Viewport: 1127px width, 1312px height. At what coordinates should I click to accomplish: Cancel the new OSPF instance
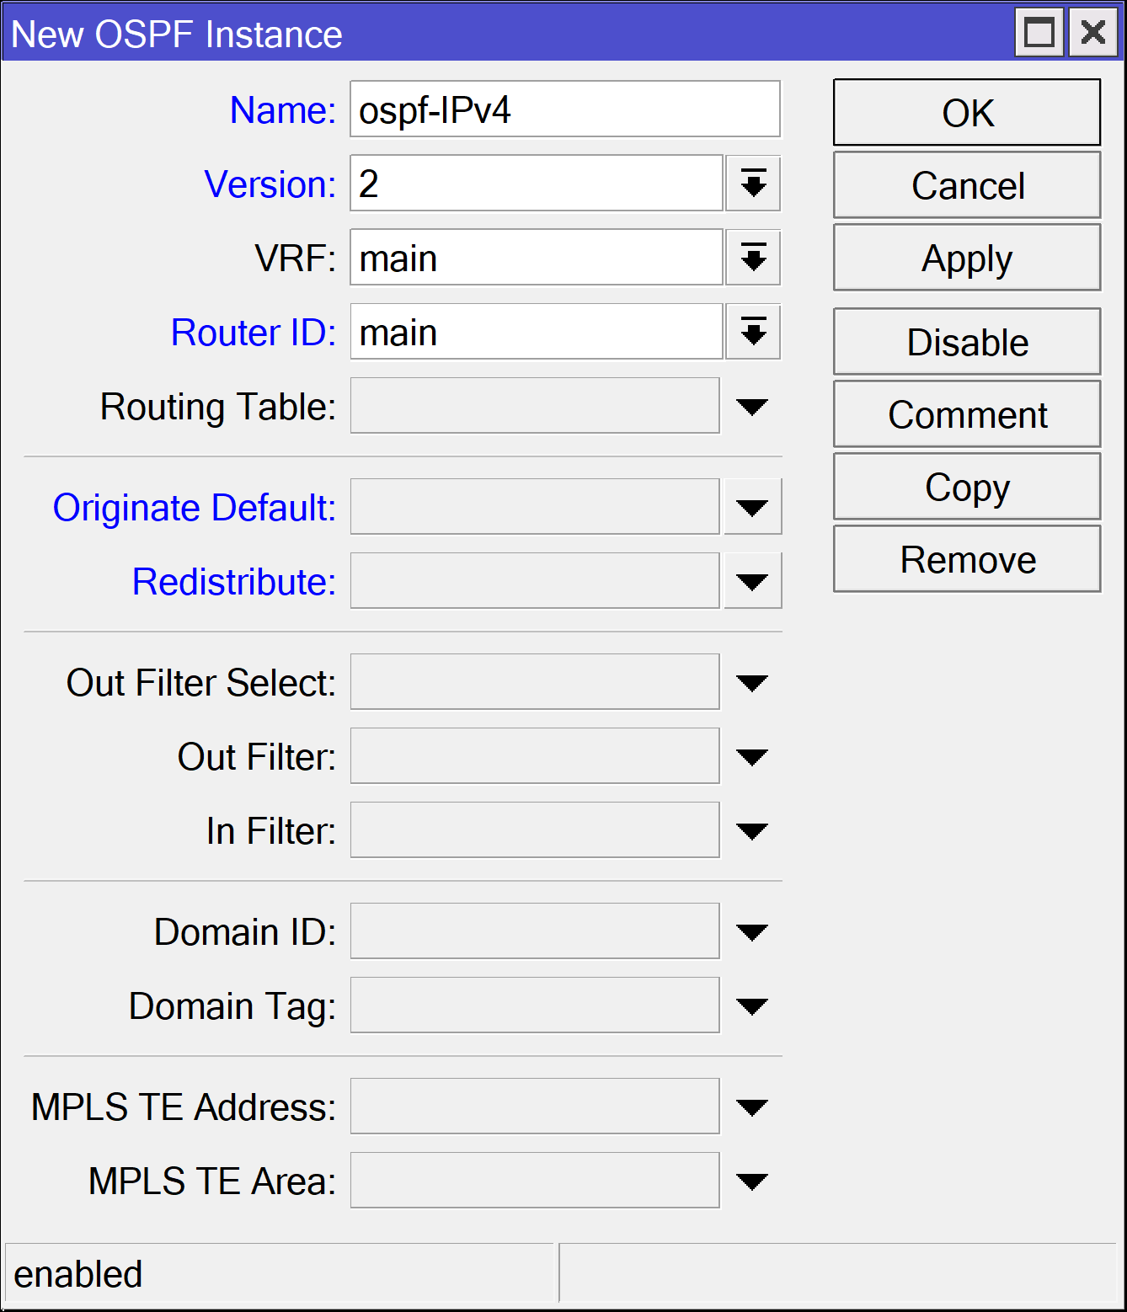(966, 184)
